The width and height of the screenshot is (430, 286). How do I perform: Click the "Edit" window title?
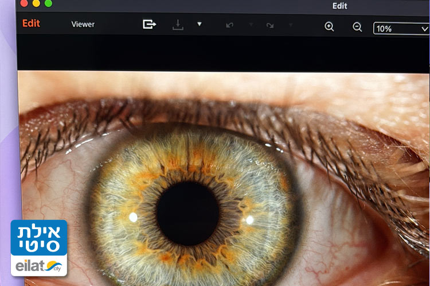tap(341, 6)
